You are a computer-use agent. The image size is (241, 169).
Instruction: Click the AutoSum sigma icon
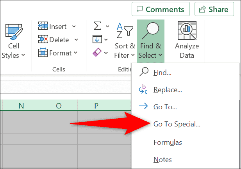pyautogui.click(x=97, y=26)
